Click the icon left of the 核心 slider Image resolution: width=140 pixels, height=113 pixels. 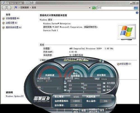pos(65,87)
